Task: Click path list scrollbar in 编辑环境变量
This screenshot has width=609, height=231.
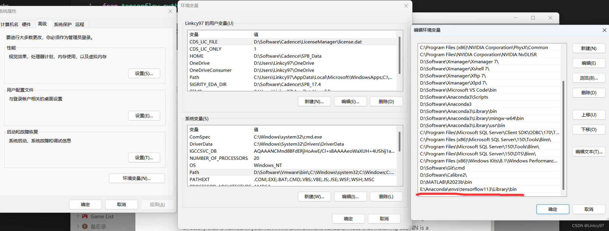Action: 563,135
